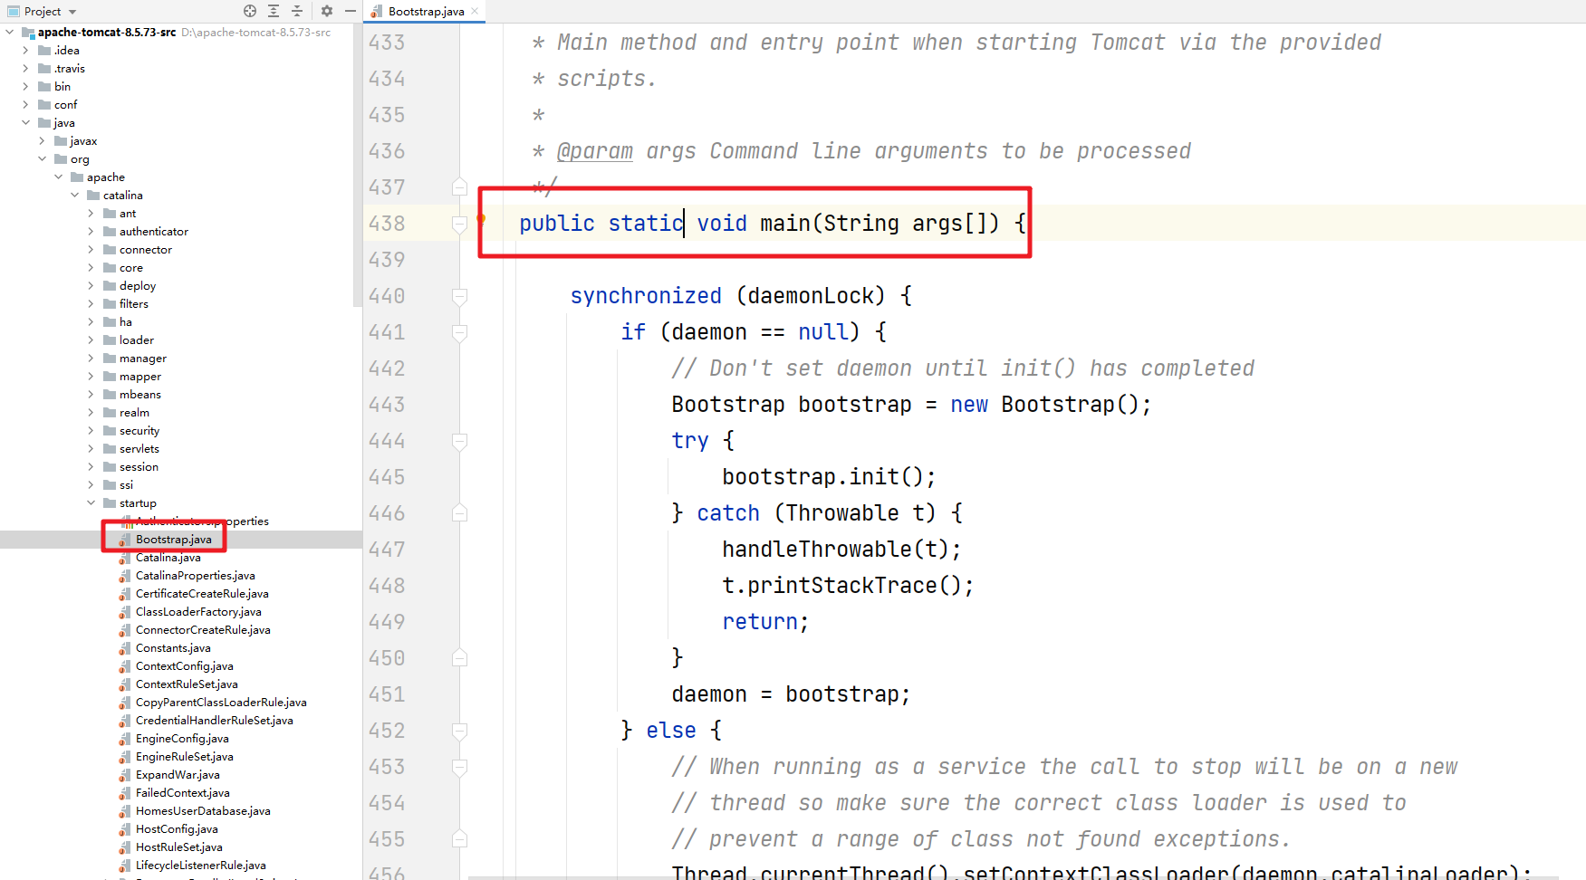This screenshot has width=1586, height=880.
Task: Select Bootstrap.java in project tree
Action: click(x=174, y=539)
